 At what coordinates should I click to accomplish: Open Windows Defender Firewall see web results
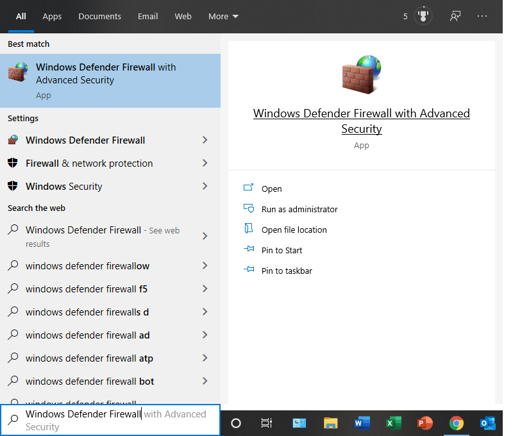pyautogui.click(x=97, y=236)
